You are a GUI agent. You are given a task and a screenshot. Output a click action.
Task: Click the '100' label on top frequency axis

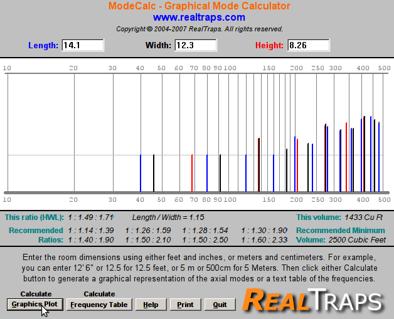(x=230, y=68)
